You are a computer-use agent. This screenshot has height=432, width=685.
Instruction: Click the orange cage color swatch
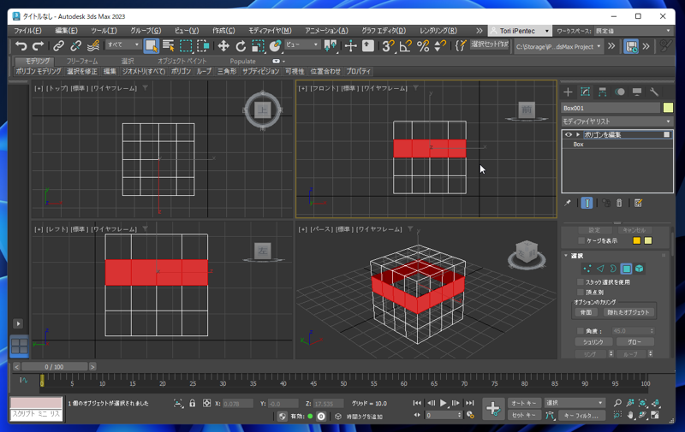tap(636, 240)
